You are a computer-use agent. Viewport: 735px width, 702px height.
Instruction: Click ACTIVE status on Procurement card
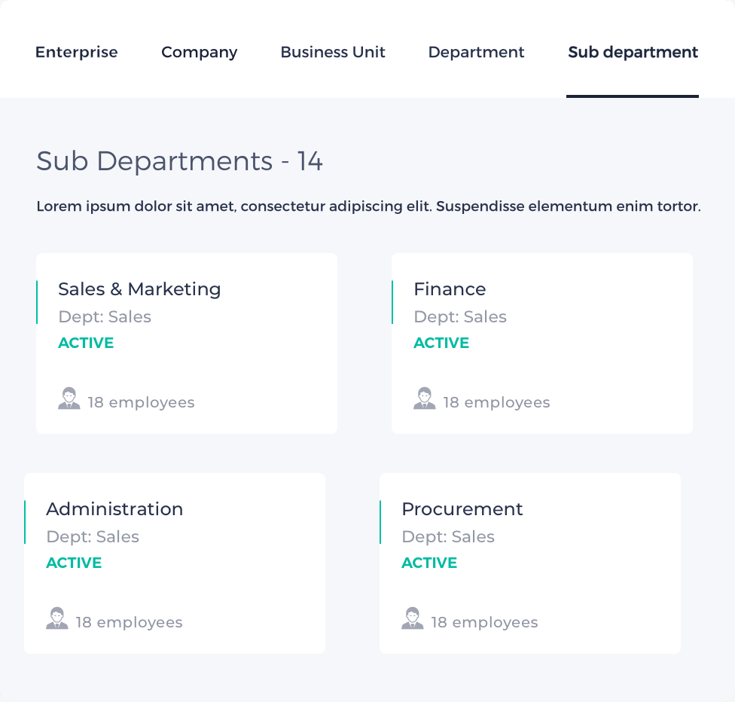point(429,563)
